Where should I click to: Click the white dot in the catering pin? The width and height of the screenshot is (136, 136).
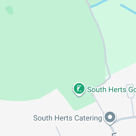click(110, 117)
